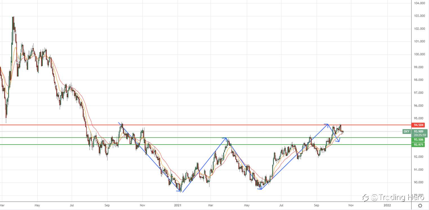This screenshot has height=210, width=429.
Task: Select the red 94.504 price label
Action: coord(418,125)
